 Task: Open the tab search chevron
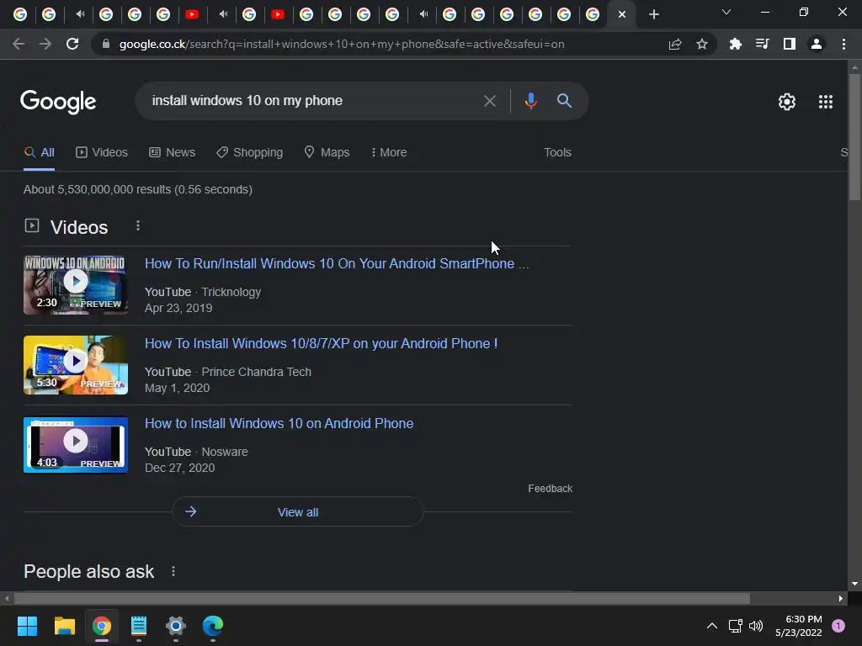pos(726,12)
